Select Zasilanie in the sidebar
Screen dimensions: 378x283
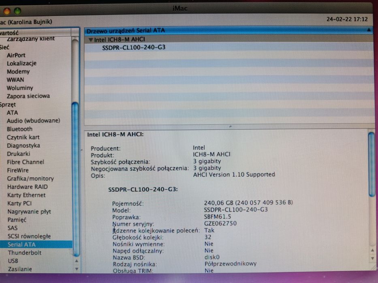pyautogui.click(x=20, y=269)
